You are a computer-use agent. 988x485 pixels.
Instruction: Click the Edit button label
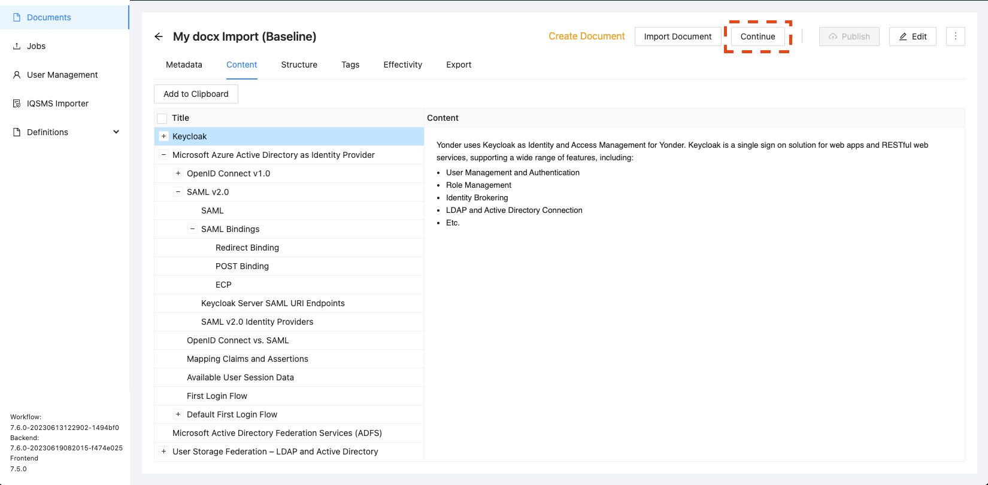pyautogui.click(x=919, y=36)
